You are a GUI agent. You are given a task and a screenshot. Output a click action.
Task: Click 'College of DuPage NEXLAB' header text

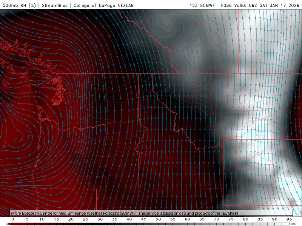103,5
